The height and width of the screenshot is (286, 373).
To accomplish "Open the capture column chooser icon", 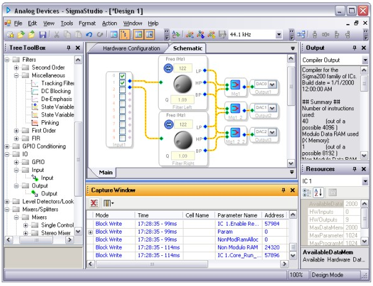I will pos(109,203).
